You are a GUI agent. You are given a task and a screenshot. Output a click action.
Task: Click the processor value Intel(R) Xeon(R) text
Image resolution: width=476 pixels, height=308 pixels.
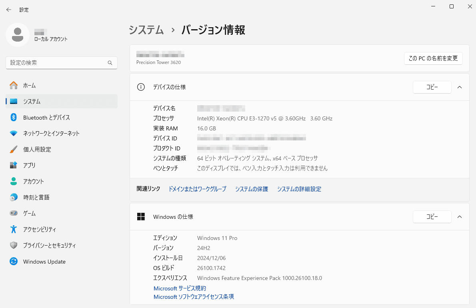pyautogui.click(x=265, y=118)
